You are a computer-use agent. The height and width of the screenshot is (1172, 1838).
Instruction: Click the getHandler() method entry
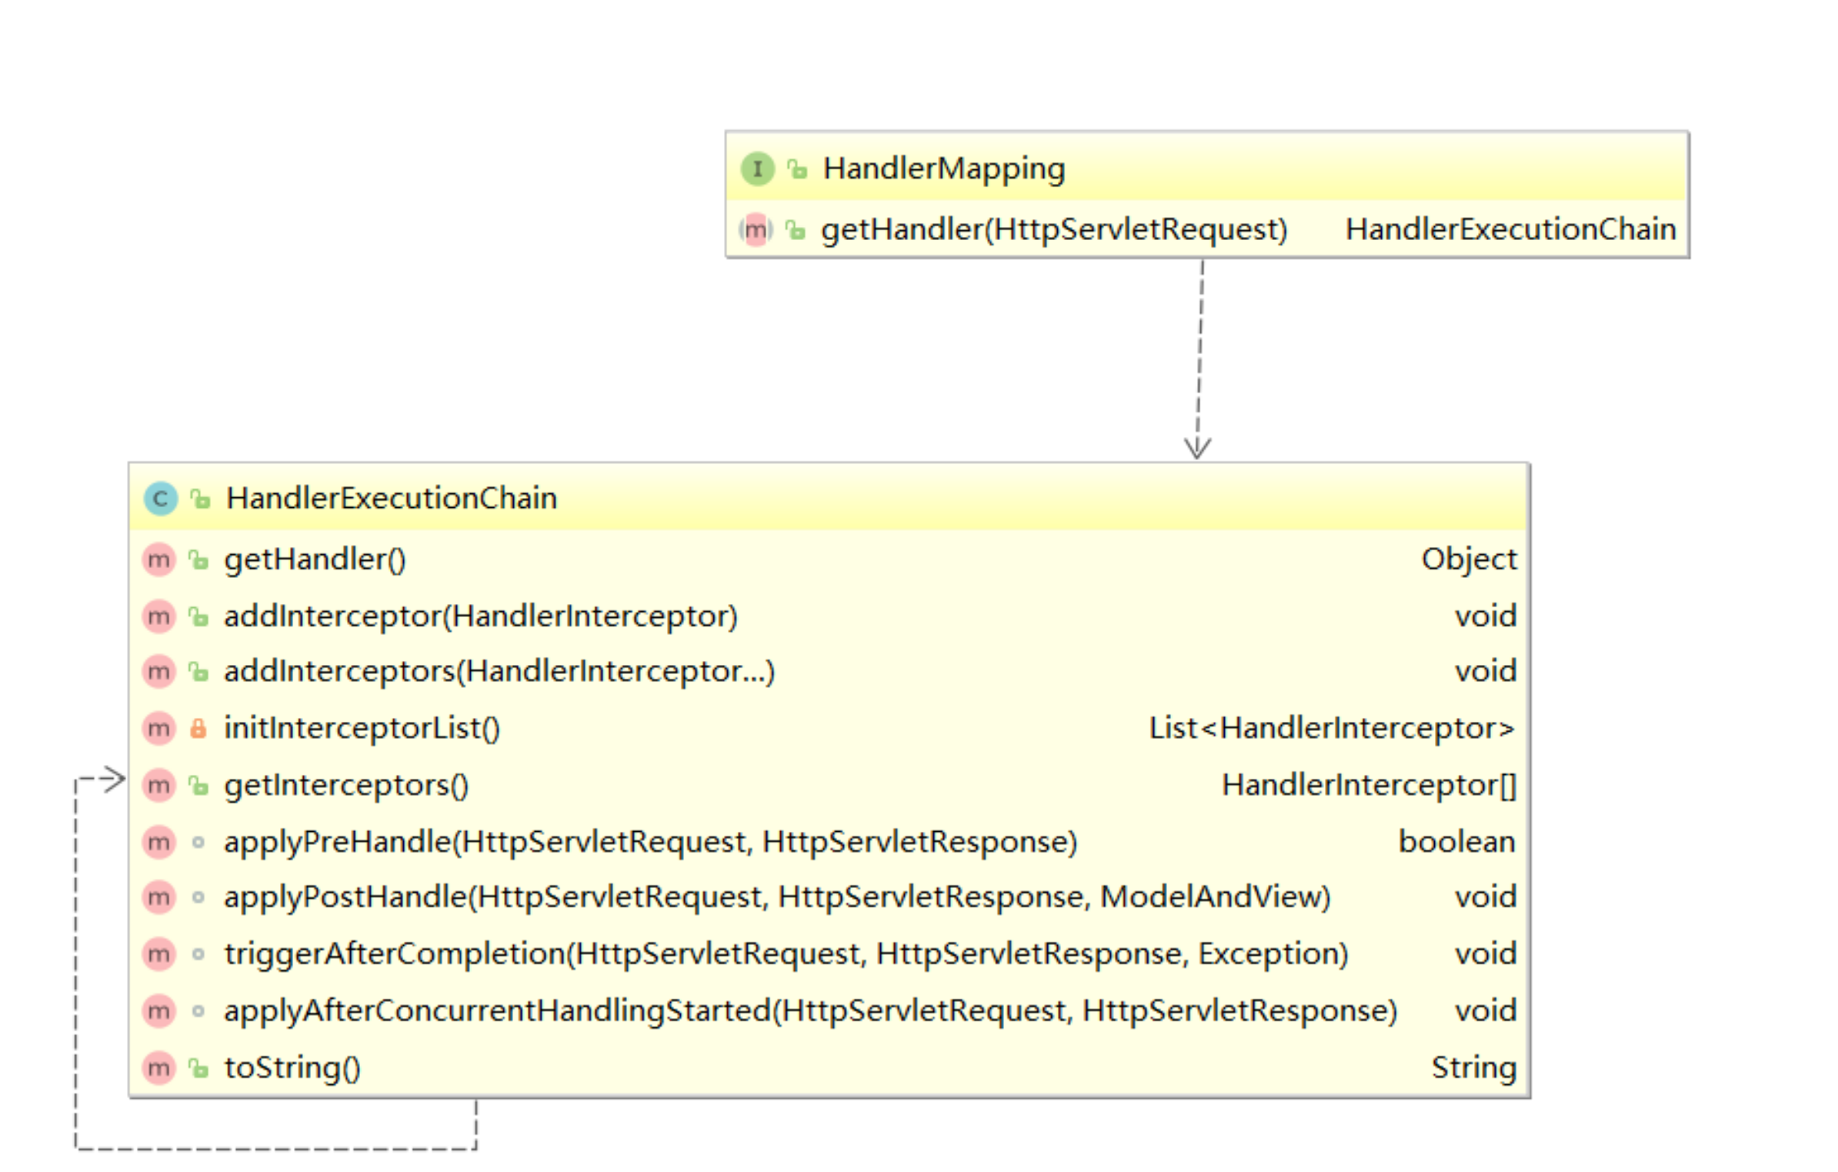click(314, 560)
